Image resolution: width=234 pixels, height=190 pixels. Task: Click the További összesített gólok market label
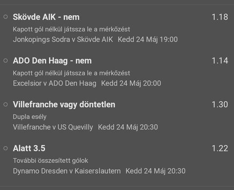click(x=50, y=161)
